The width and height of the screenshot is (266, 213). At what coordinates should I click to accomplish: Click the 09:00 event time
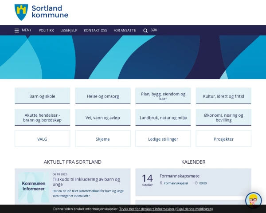pyautogui.click(x=203, y=183)
